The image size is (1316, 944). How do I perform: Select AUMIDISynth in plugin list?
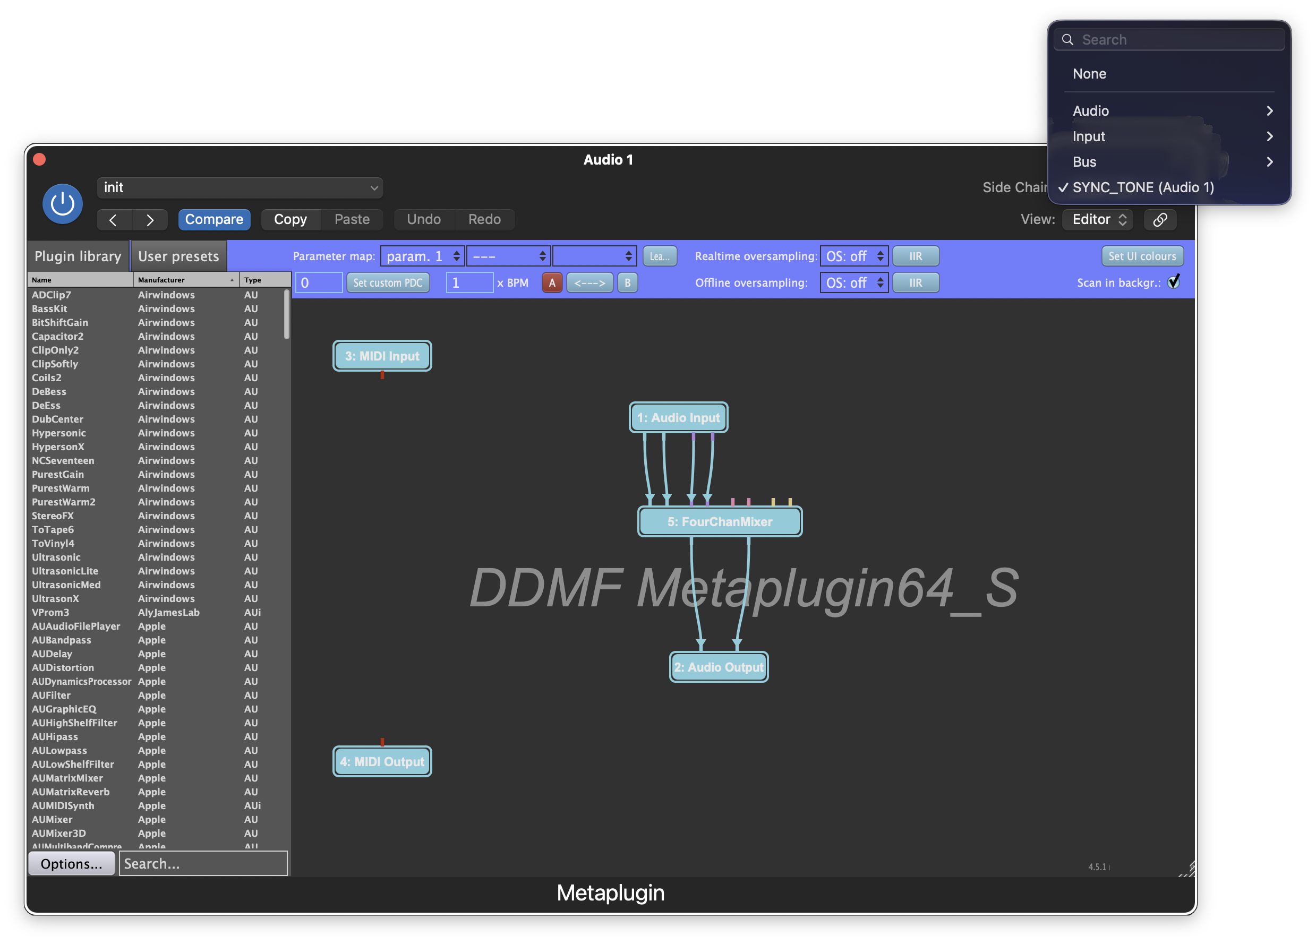156,805
